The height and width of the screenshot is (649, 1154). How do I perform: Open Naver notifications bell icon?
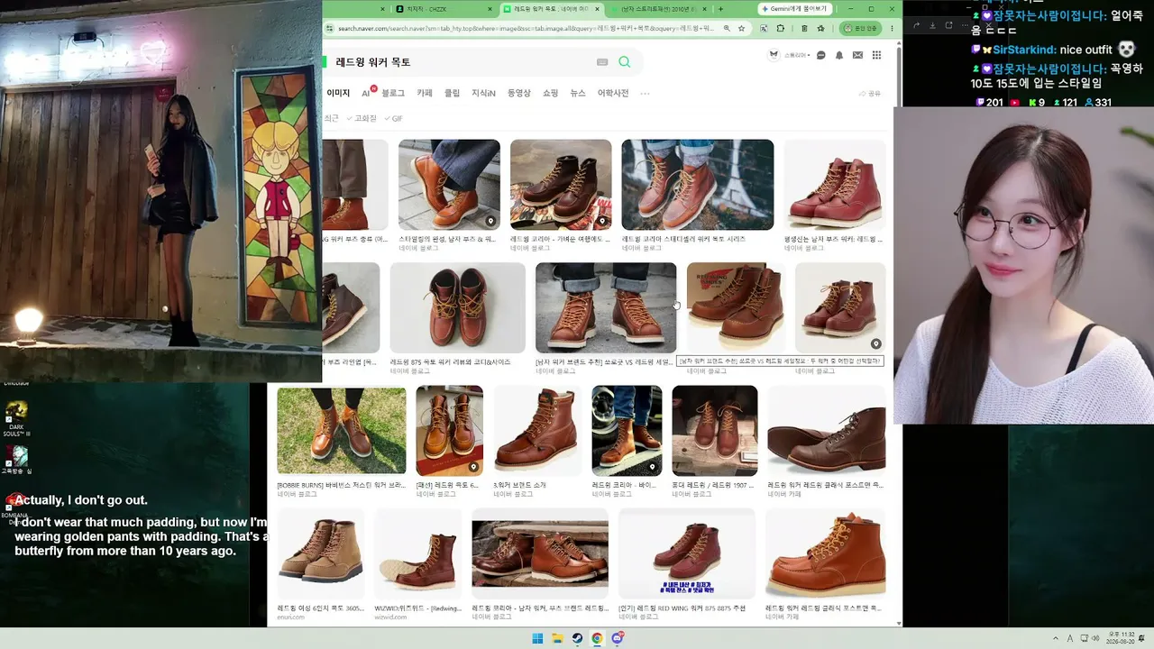tap(839, 55)
